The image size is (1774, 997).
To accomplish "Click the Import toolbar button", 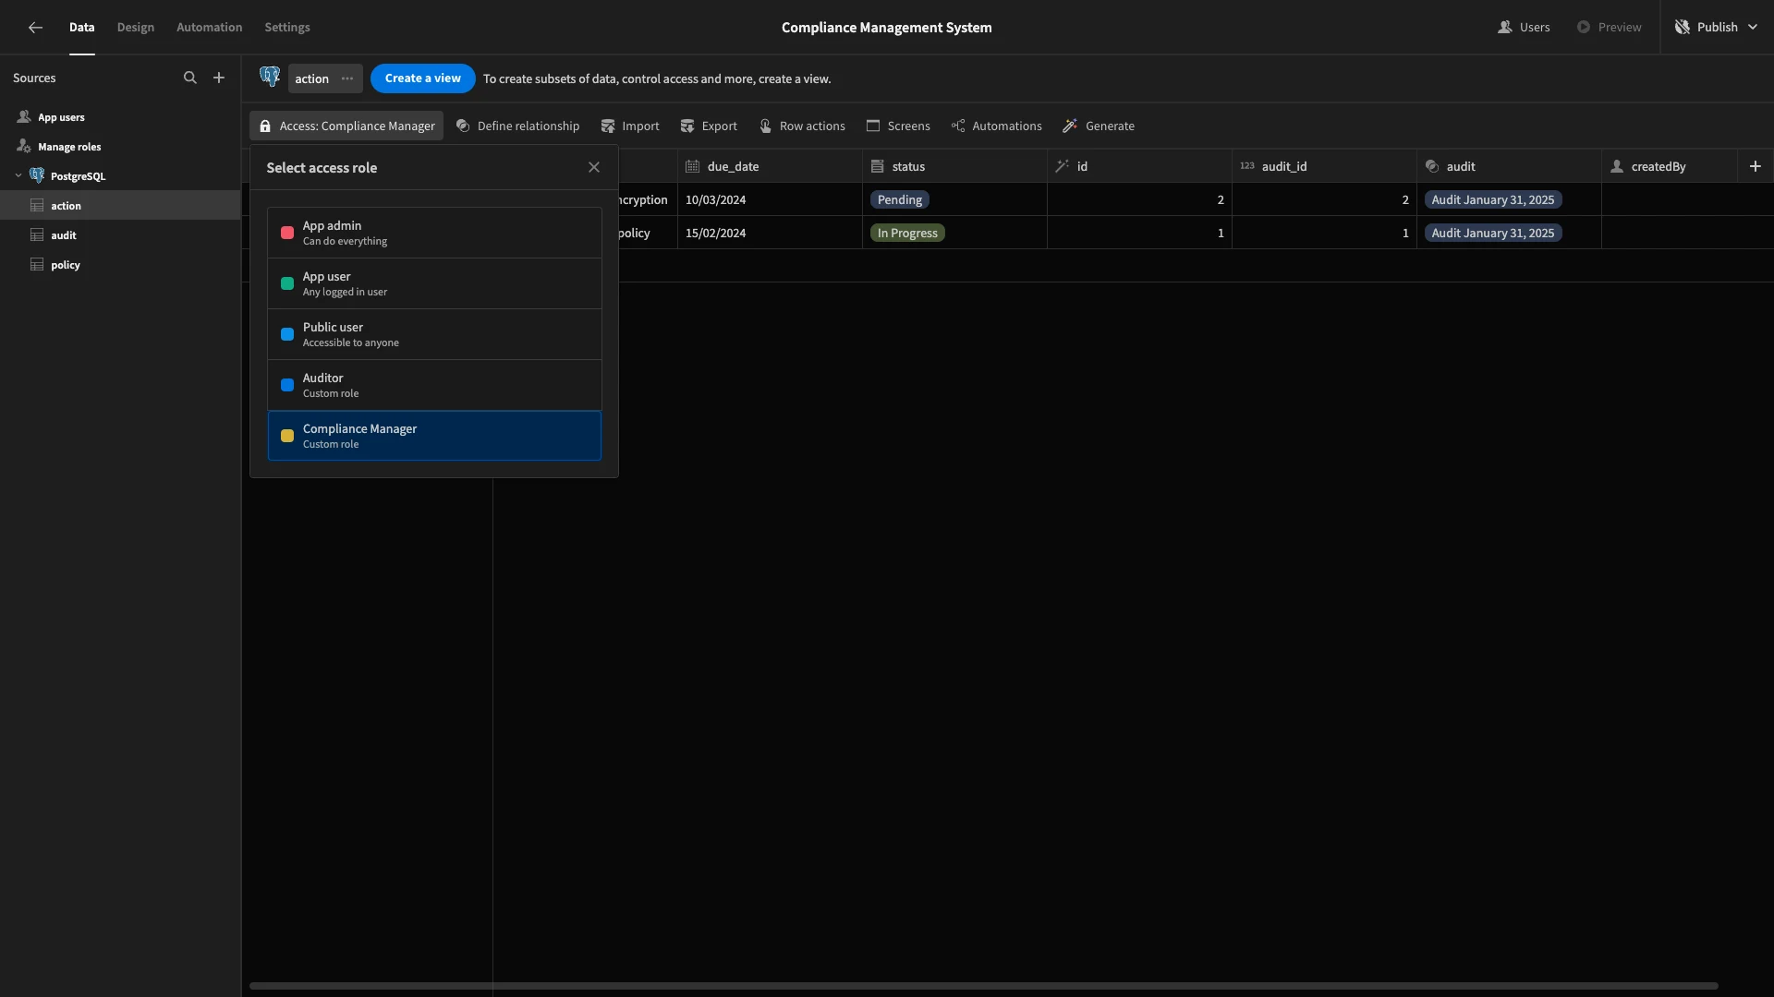I will (630, 126).
